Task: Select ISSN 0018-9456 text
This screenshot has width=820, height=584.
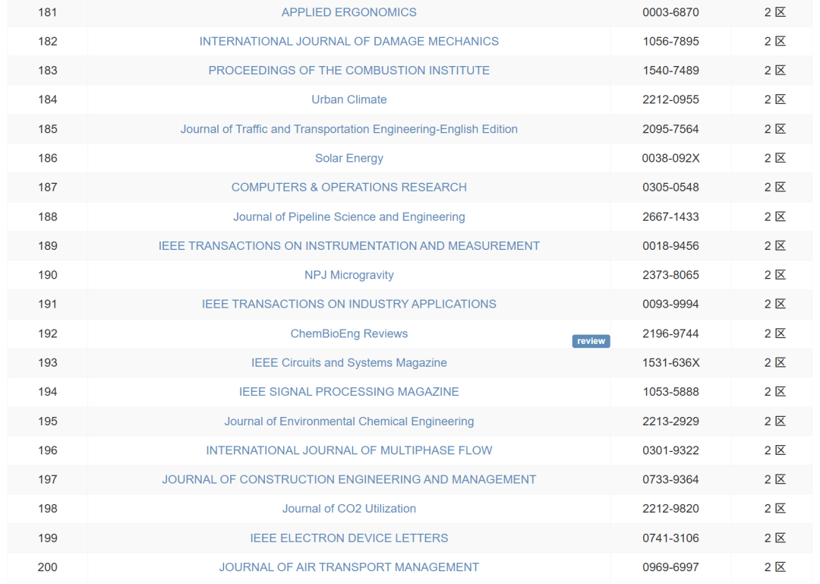Action: (670, 245)
